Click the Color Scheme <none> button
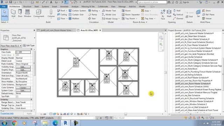224x126 pixels. click(23, 87)
